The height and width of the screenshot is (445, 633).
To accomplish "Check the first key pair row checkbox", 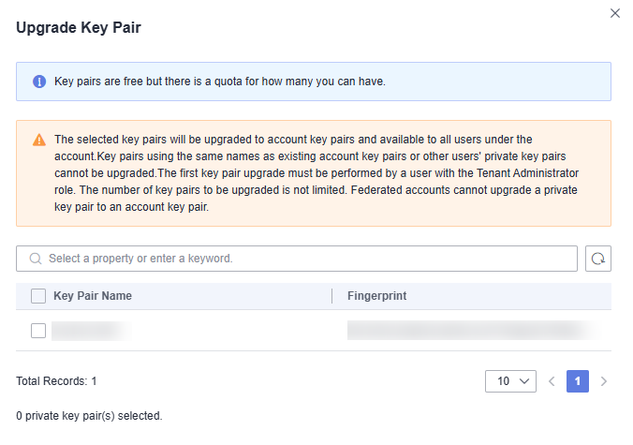I will click(x=38, y=331).
